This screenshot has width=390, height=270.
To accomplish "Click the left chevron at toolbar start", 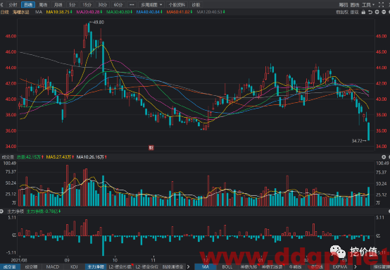I will 1,5.
